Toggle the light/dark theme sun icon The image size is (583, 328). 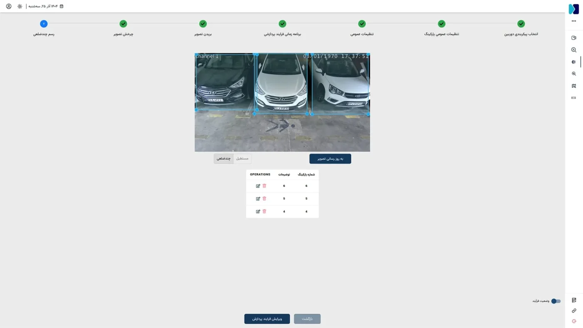[20, 6]
